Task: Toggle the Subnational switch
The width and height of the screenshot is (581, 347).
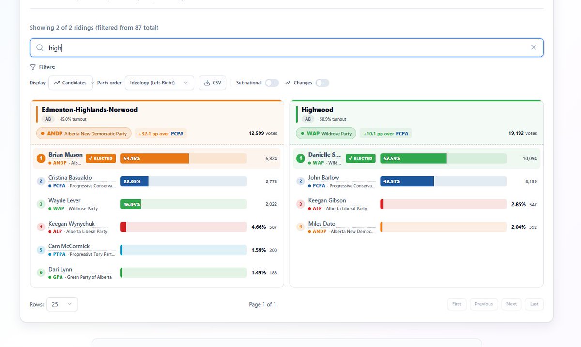Action: tap(272, 83)
